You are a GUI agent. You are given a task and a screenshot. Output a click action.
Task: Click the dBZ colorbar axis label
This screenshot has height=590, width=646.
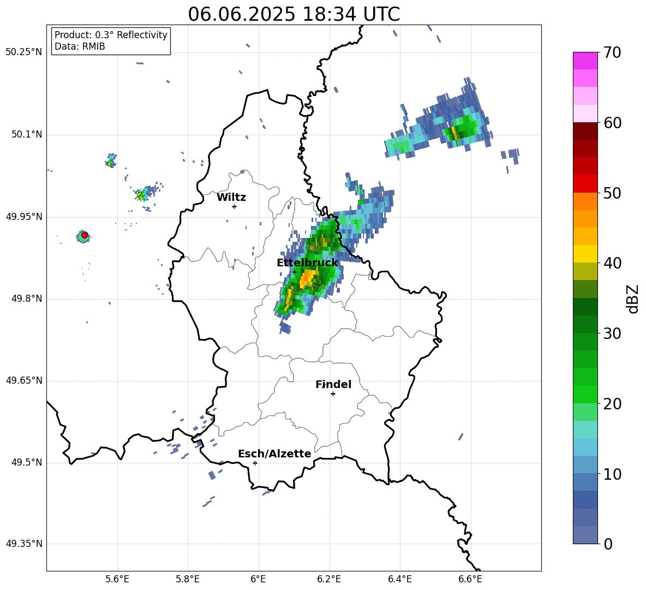pos(633,299)
